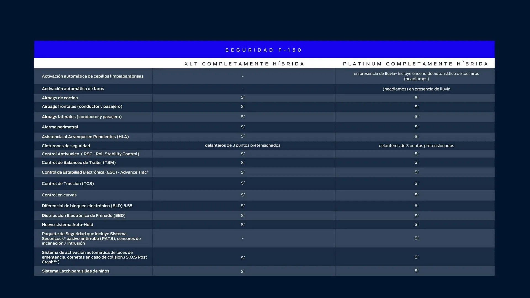Screen dimensions: 530x298
Task: Select XLT Completamente Híbrida column heading
Action: (x=244, y=64)
